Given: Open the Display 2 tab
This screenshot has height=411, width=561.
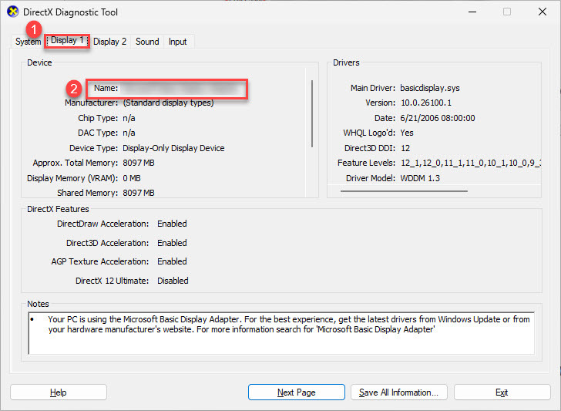Looking at the screenshot, I should click(110, 42).
